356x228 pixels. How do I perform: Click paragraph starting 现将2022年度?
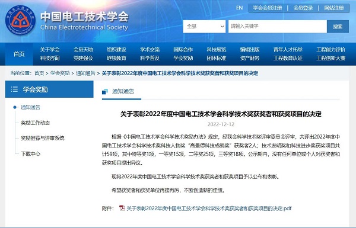pyautogui.click(x=195, y=176)
